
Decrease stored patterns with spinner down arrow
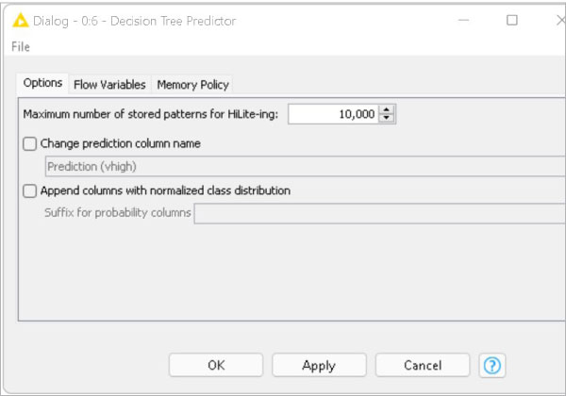pyautogui.click(x=387, y=119)
